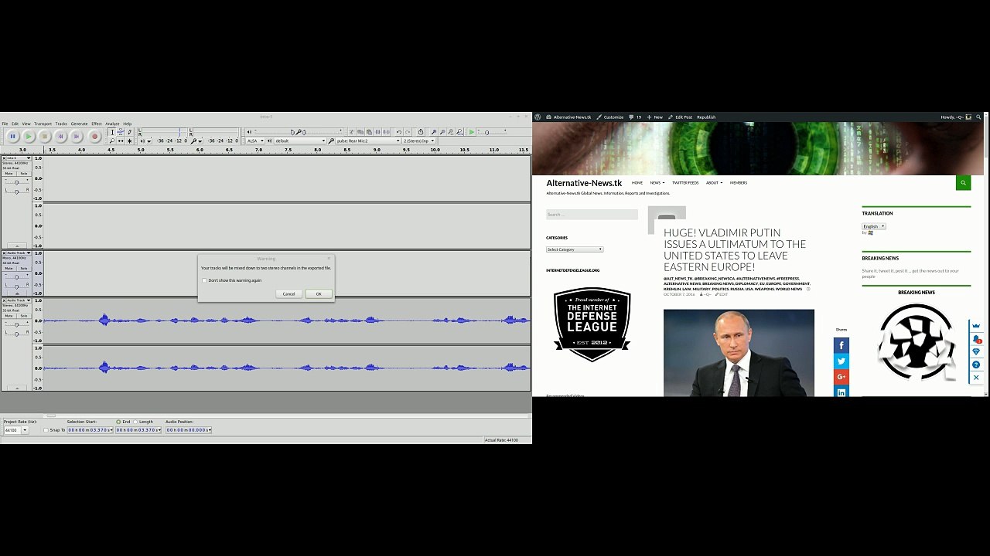The image size is (990, 556).
Task: Open the File menu in Audacity
Action: coord(5,124)
